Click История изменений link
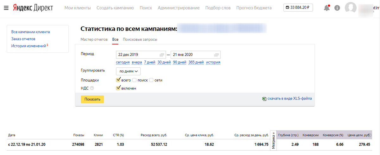This screenshot has height=155, width=380. click(29, 46)
